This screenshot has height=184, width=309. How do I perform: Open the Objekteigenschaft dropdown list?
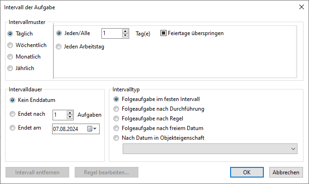pyautogui.click(x=210, y=149)
